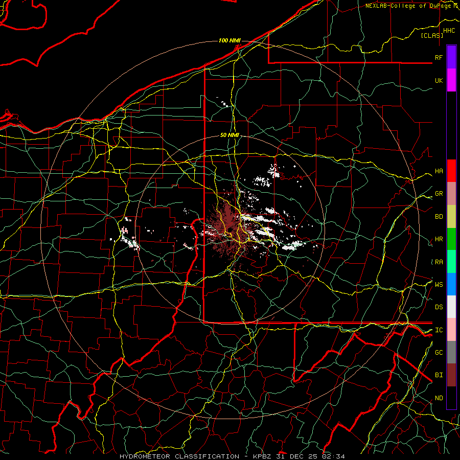Click the 100 NMI range ring label
The image size is (460, 460).
tap(229, 40)
